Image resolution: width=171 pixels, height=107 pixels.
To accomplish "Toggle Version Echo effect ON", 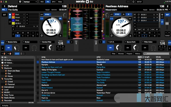I will (9, 48).
